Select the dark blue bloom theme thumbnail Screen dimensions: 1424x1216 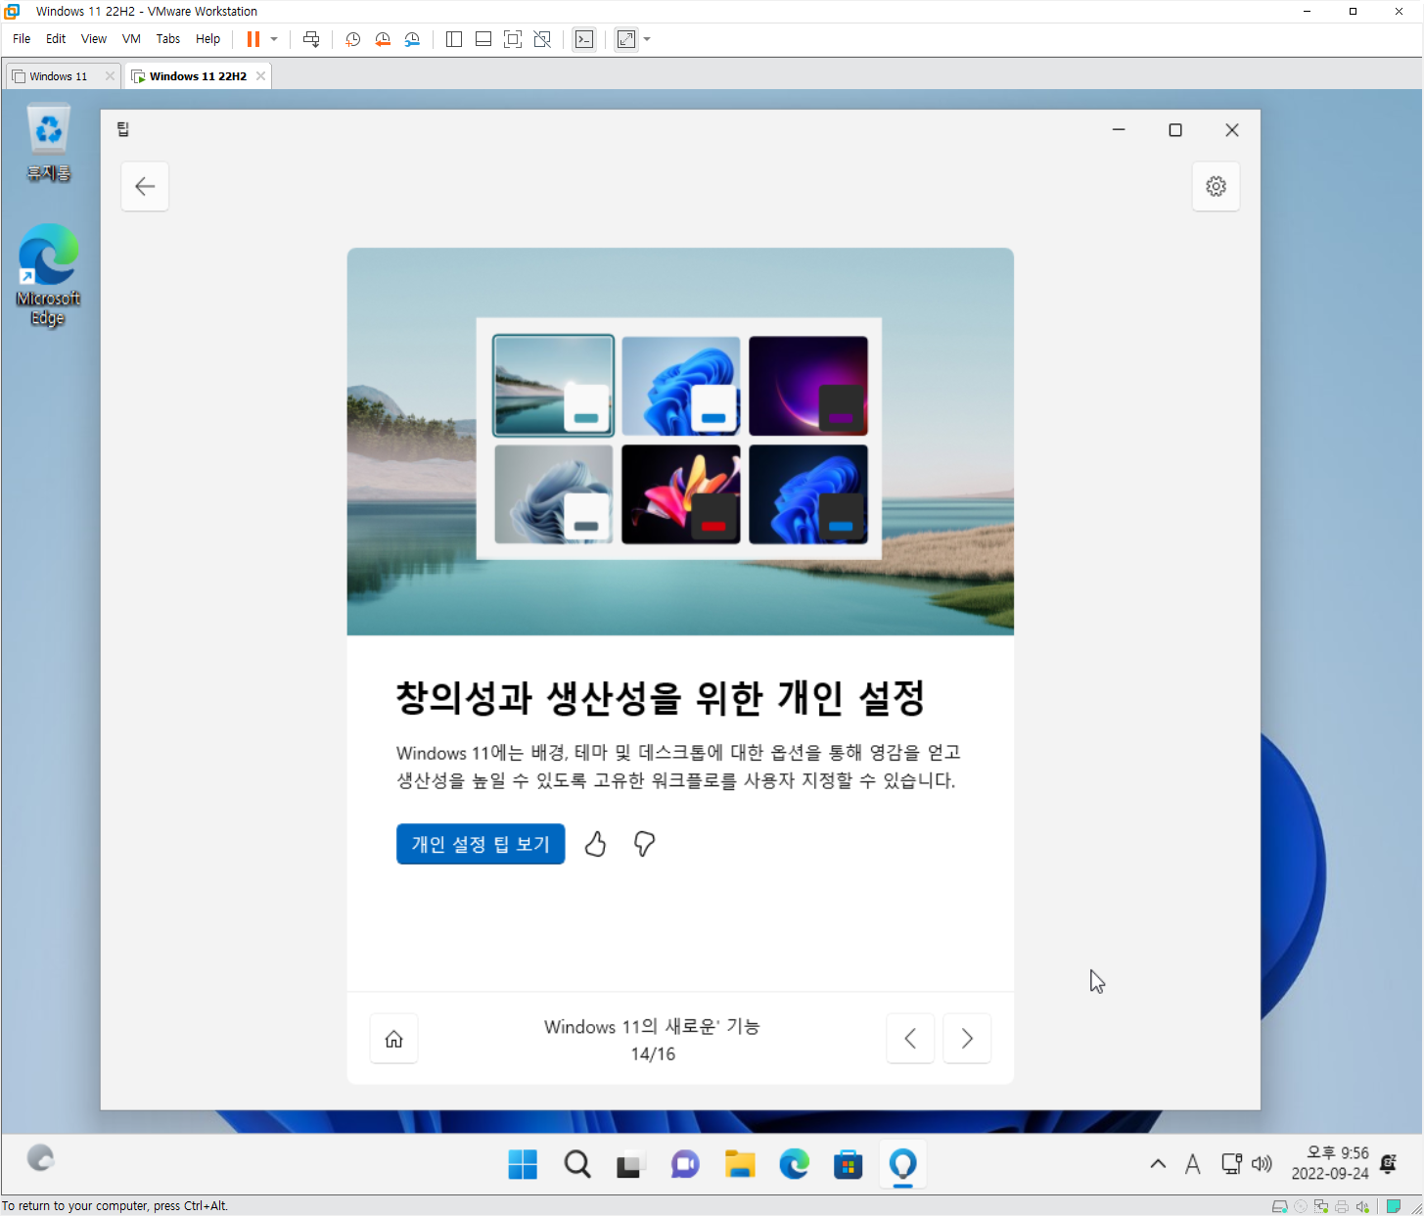[808, 494]
